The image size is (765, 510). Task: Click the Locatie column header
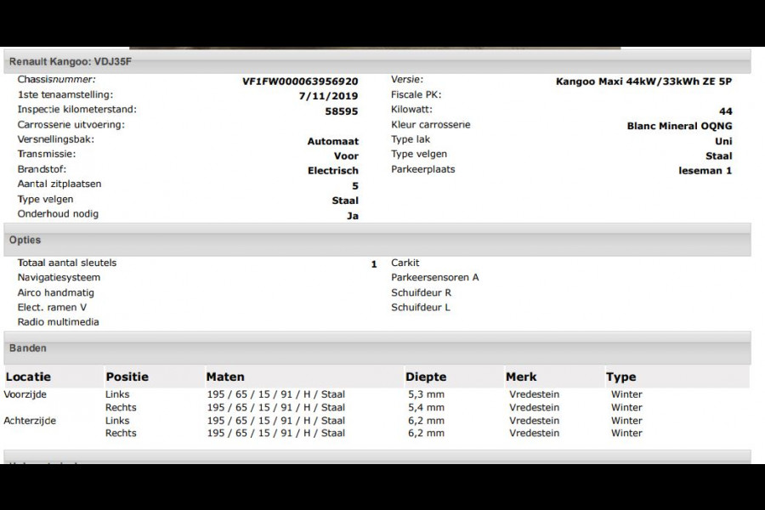tap(28, 377)
